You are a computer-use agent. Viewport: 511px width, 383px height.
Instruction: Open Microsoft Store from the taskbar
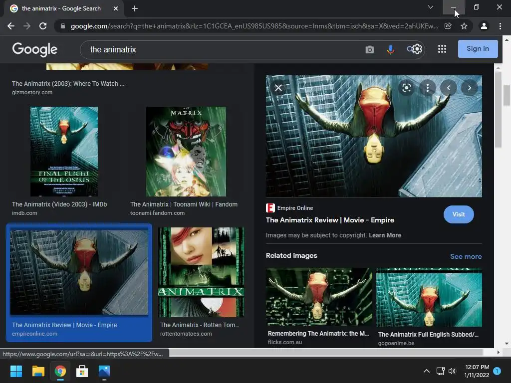82,371
